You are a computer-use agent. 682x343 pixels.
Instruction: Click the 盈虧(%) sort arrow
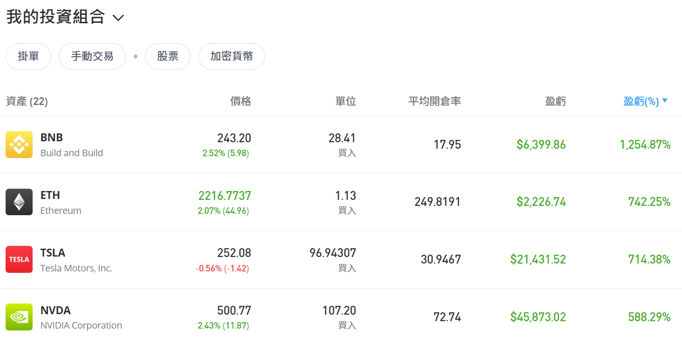pos(665,100)
